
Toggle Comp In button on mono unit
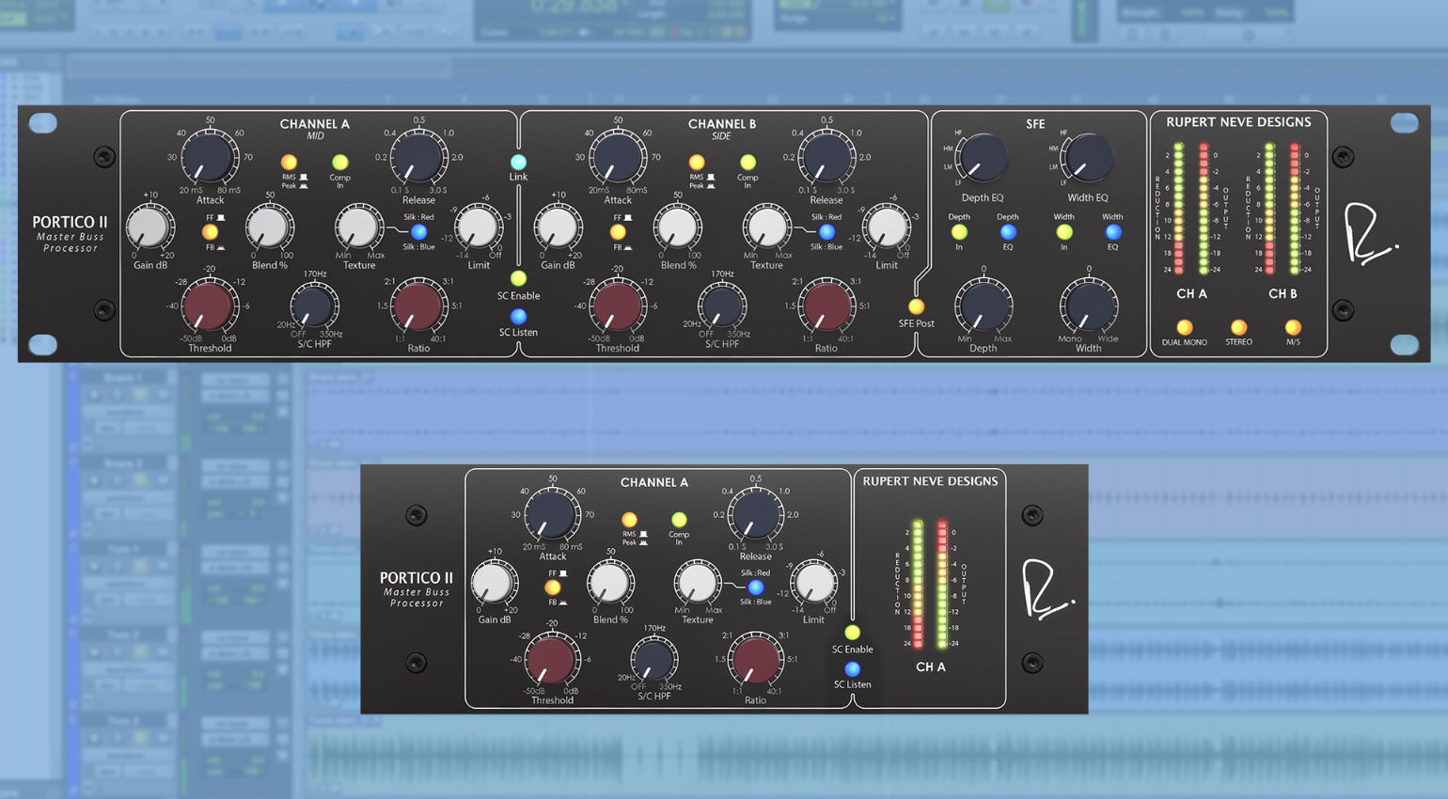(679, 520)
